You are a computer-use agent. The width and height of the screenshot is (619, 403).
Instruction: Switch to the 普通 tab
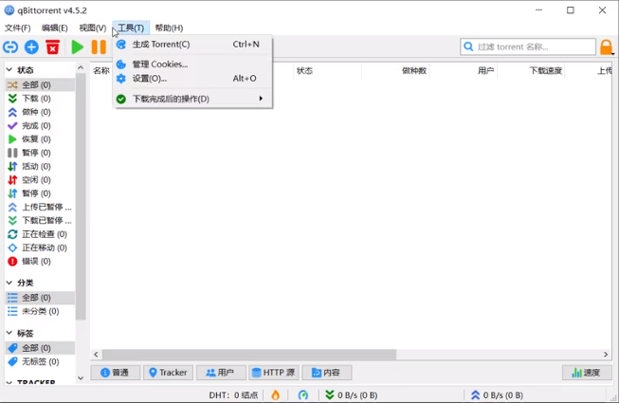tap(115, 373)
